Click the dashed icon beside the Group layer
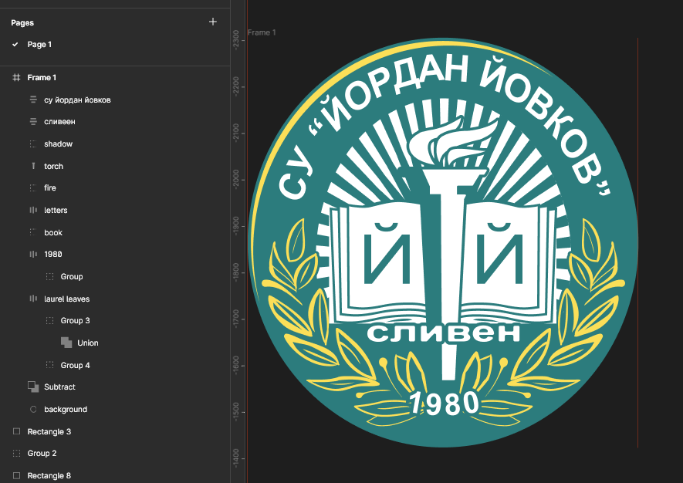 49,276
